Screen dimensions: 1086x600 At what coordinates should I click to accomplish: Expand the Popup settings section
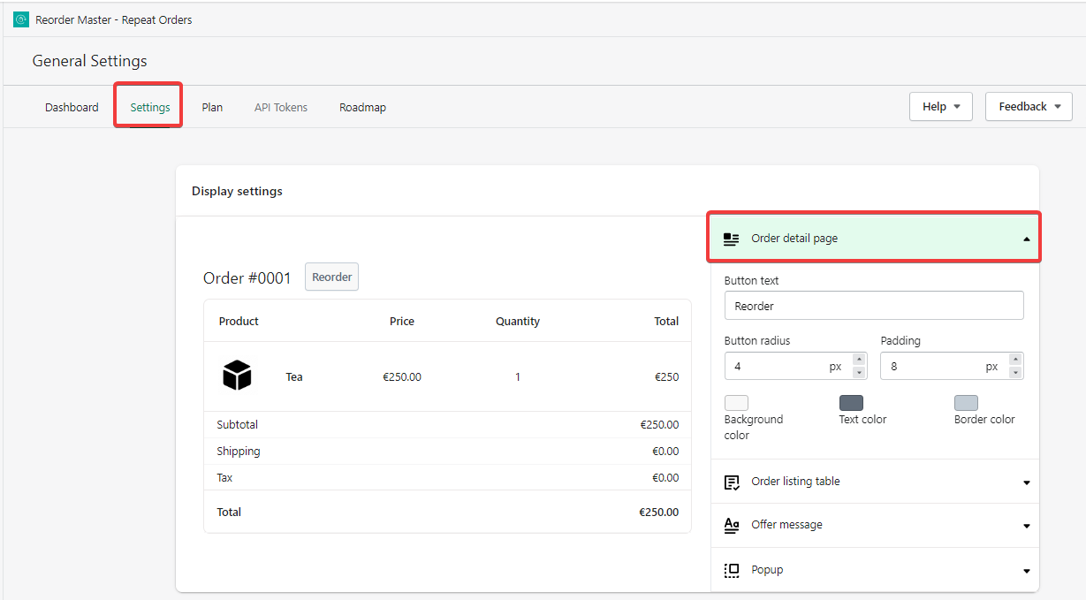[x=1026, y=571]
